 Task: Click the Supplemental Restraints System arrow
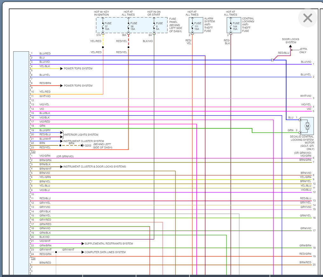click(83, 244)
